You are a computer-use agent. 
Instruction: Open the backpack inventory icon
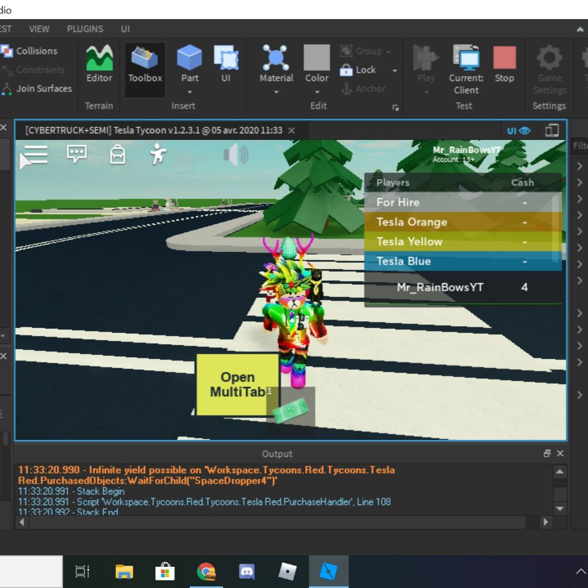tap(117, 155)
